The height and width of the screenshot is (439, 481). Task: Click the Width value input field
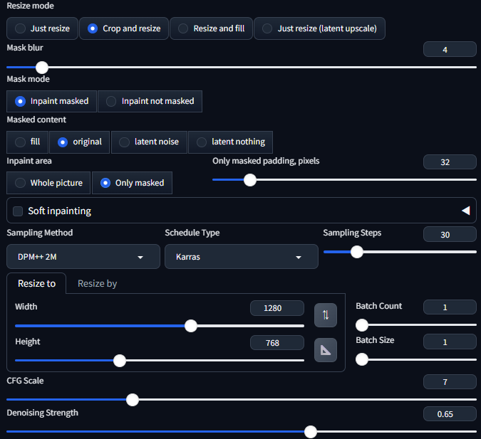pos(276,308)
